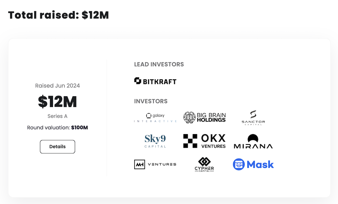Screen dimensions: 338x204
Task: Select the Raised Jun 2024 date text
Action: point(57,86)
